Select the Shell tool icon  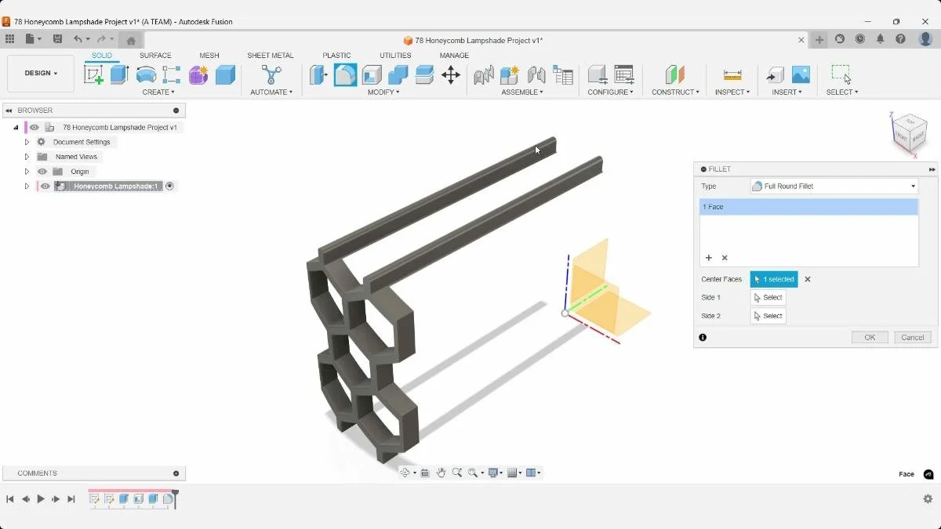[372, 74]
